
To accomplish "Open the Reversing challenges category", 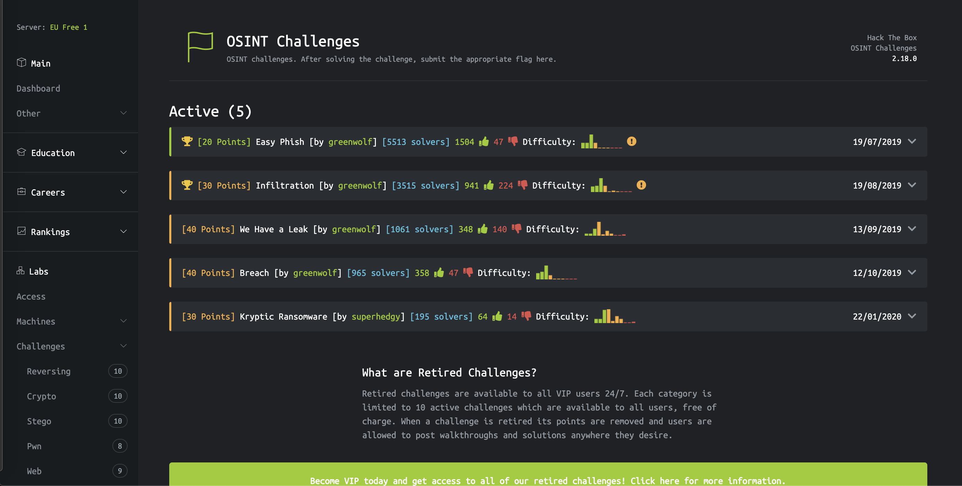I will pos(49,371).
